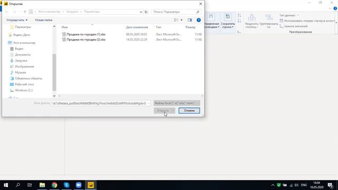338x190 pixels.
Task: Sort files by Тип column
Action: [158, 27]
